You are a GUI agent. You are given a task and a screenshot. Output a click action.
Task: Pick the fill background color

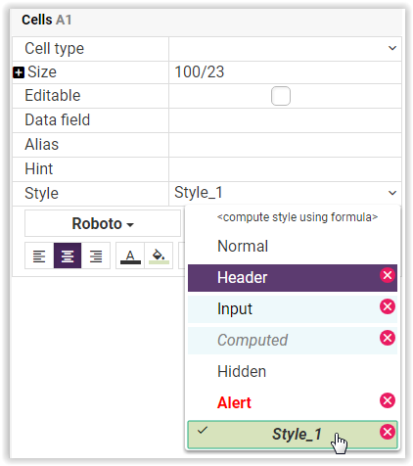(159, 256)
